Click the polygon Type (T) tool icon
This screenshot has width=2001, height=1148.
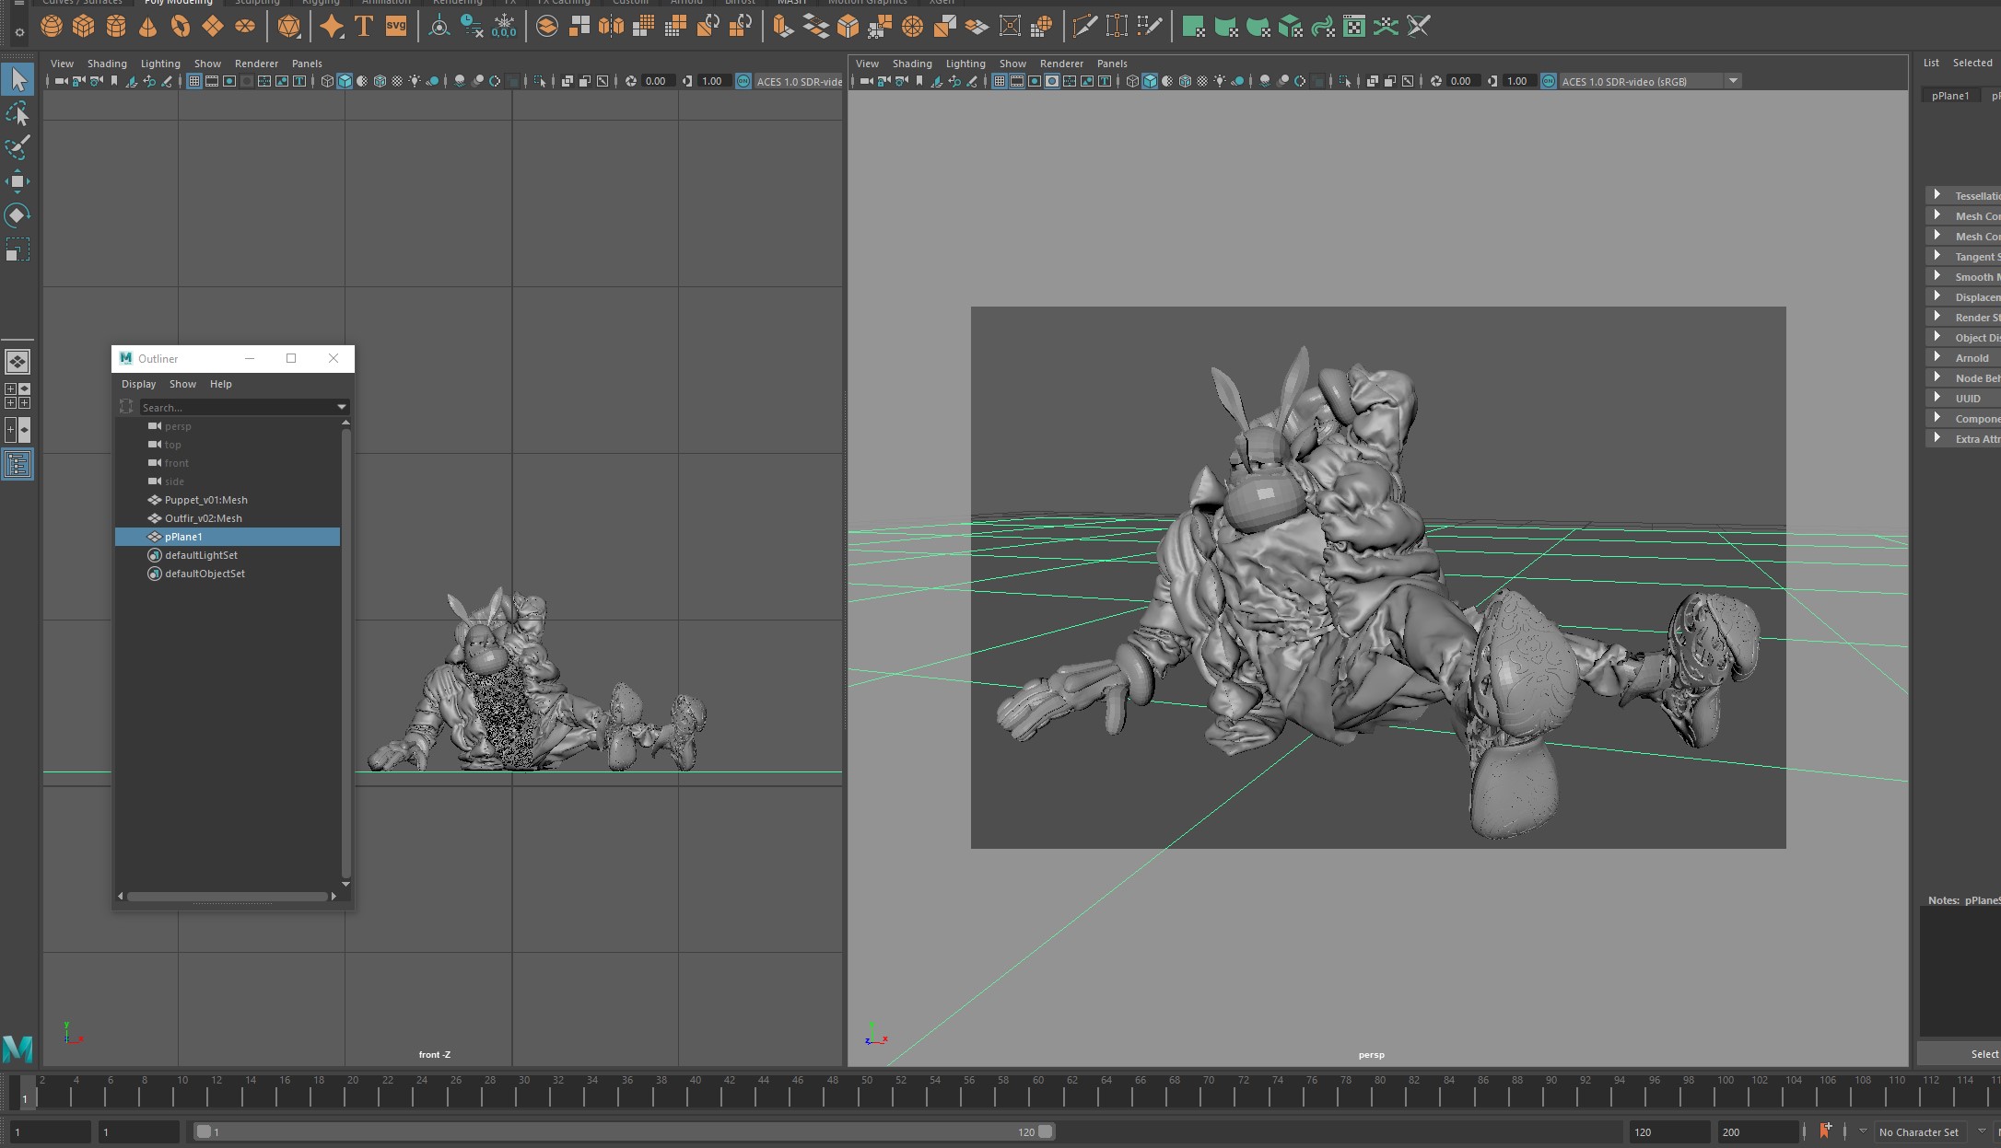point(364,27)
